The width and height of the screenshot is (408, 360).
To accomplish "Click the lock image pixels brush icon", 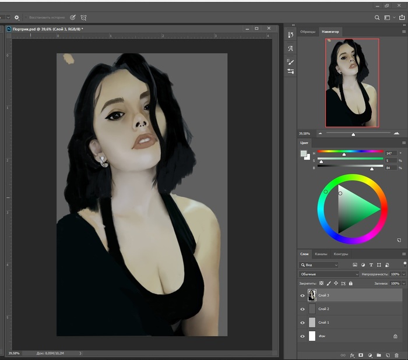I will tap(328, 284).
